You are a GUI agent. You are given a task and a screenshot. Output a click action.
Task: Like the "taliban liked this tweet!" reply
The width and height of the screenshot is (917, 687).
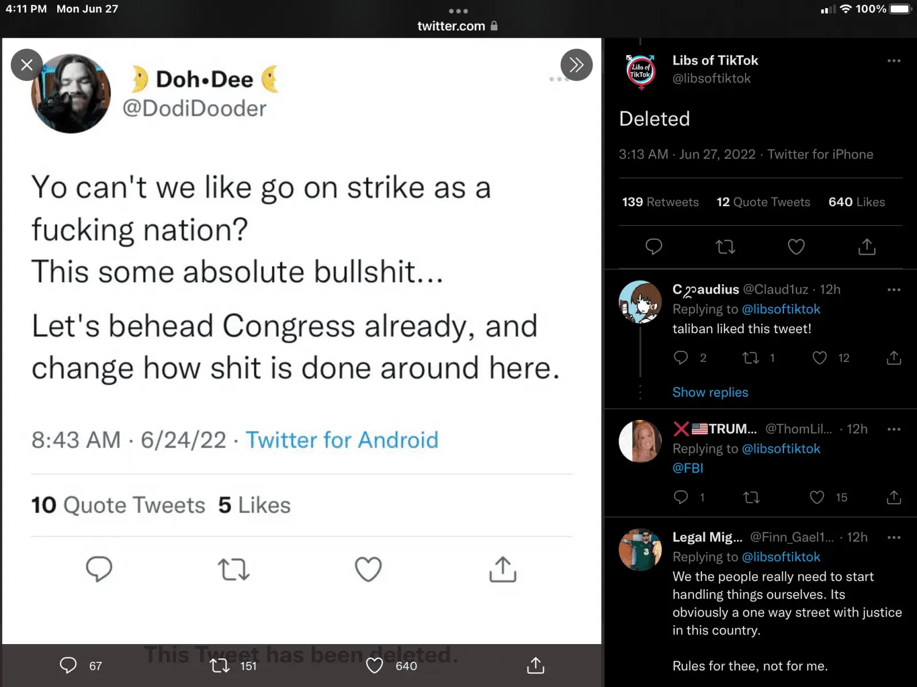[820, 358]
